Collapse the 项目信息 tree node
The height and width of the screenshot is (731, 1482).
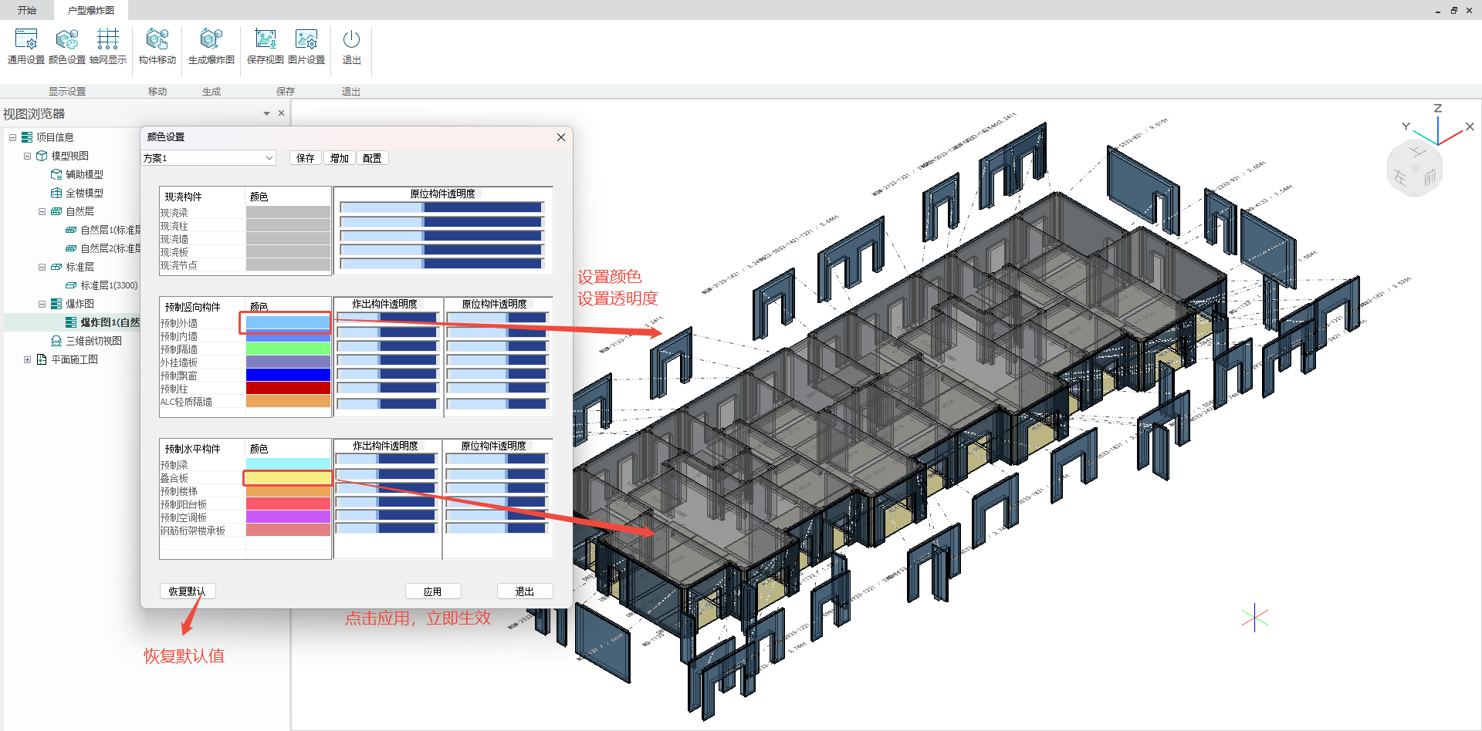13,137
